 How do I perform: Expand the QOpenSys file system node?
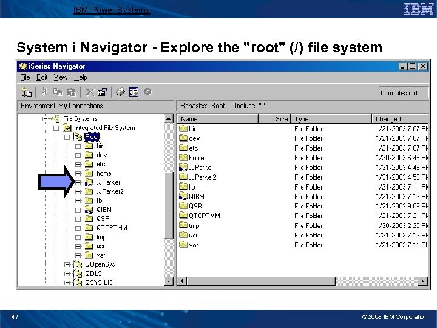(x=67, y=265)
